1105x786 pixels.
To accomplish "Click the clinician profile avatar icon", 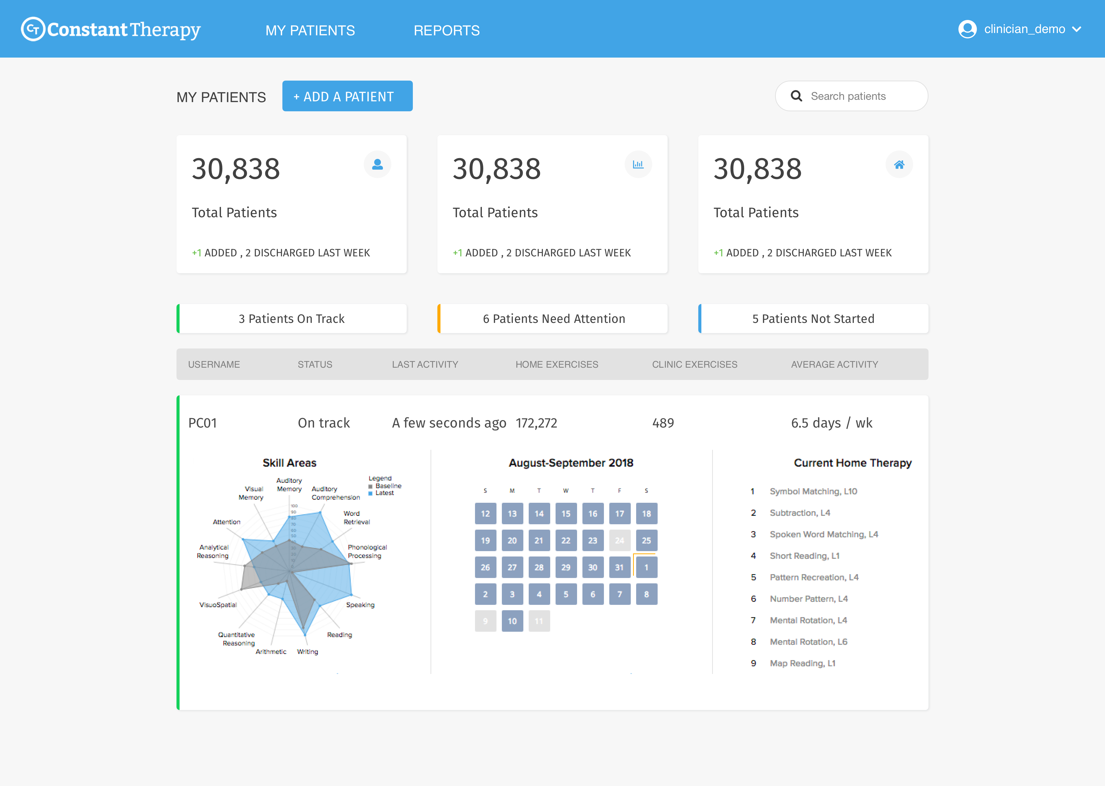I will (967, 29).
